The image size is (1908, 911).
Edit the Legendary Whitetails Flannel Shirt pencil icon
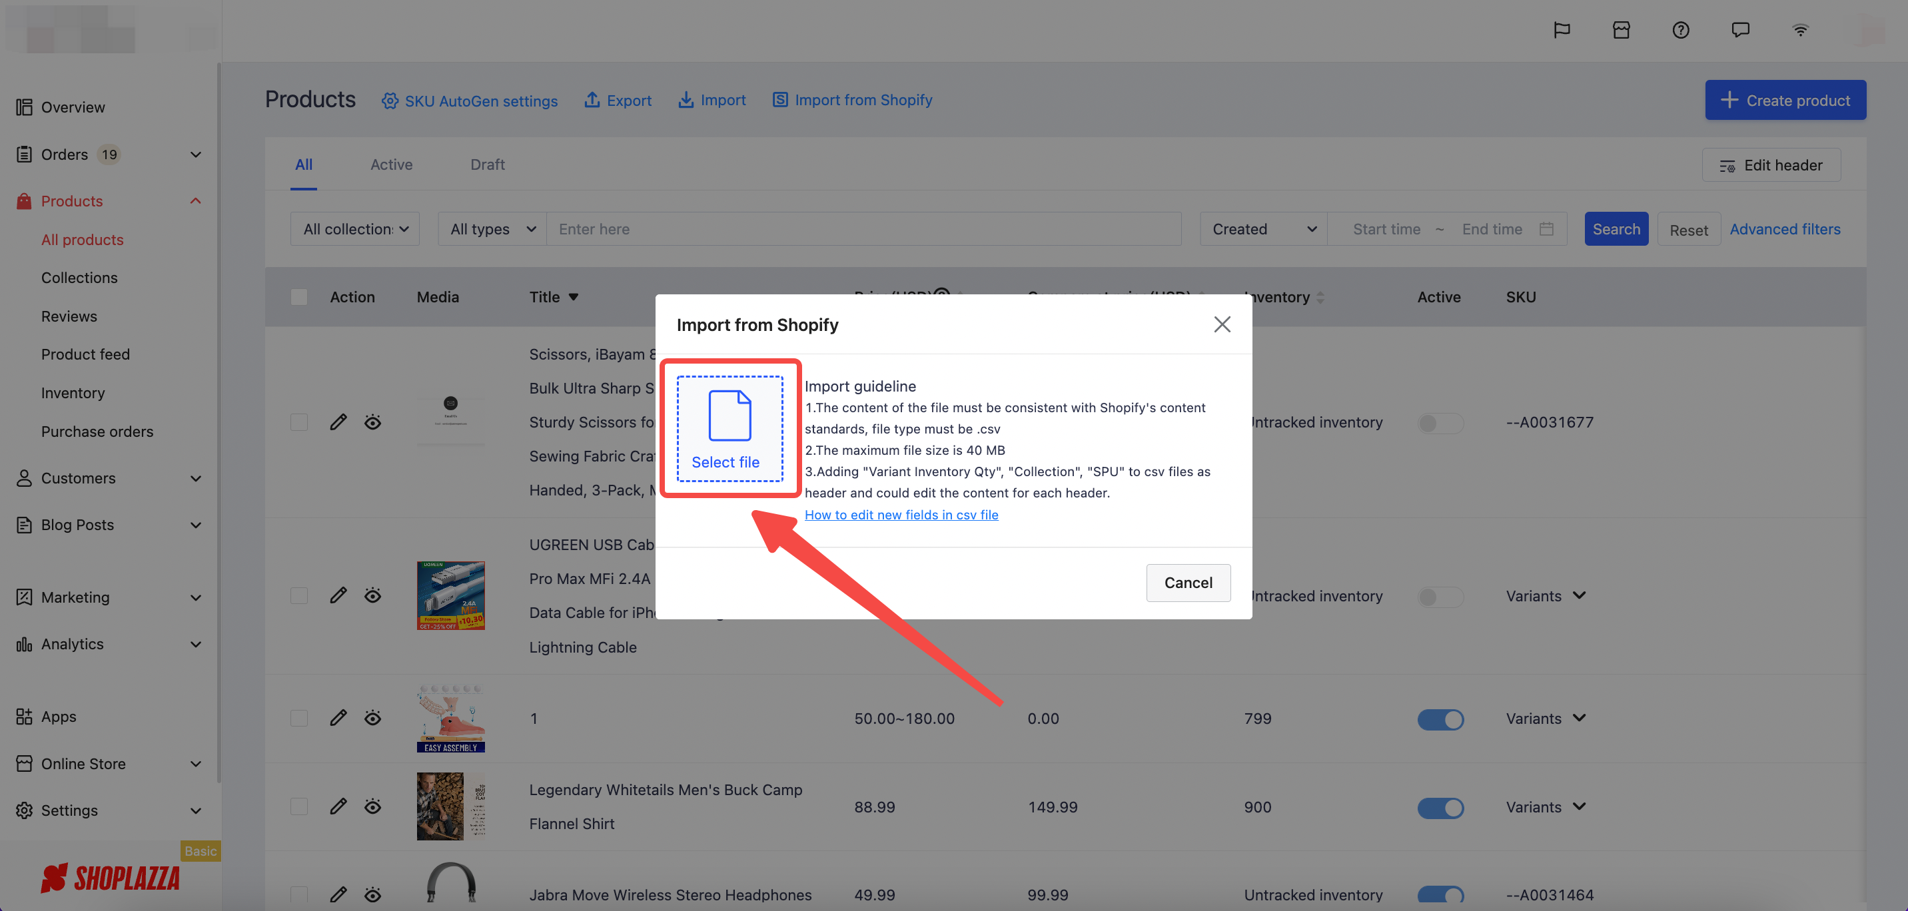pyautogui.click(x=338, y=806)
